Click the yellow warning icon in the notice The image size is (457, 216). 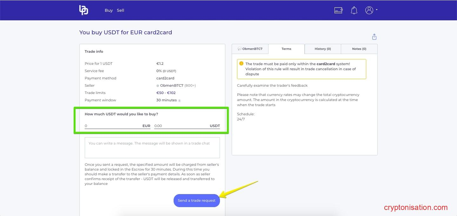(241, 64)
